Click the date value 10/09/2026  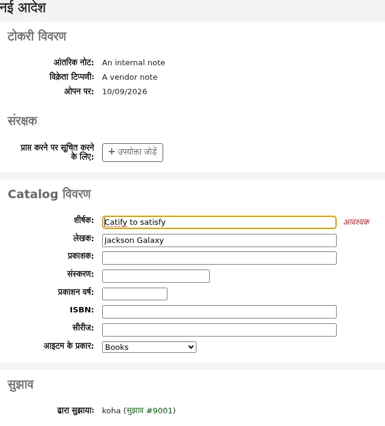[125, 92]
